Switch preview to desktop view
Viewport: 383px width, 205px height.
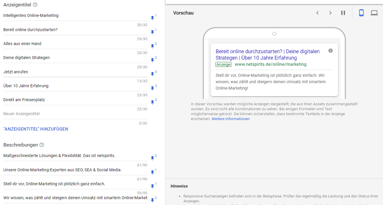(374, 13)
